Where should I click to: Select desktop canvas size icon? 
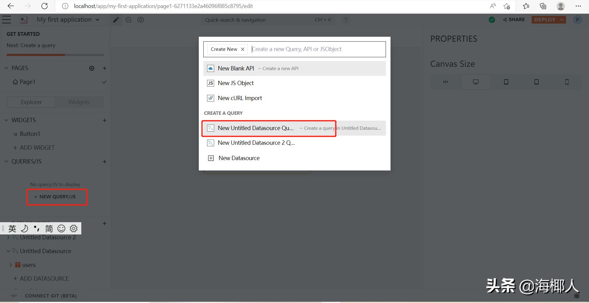tap(476, 82)
